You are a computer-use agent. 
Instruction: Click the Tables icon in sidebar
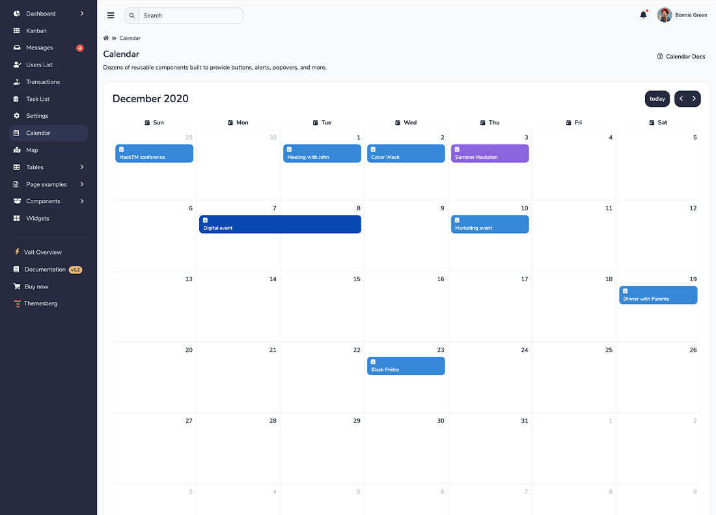point(17,167)
